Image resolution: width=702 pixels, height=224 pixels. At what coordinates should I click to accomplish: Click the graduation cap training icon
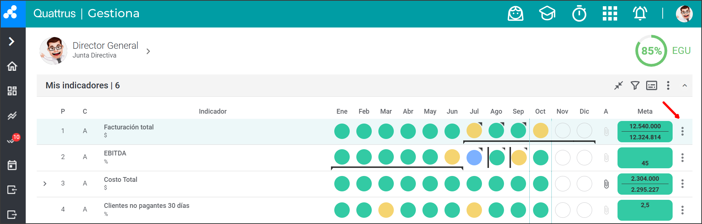pyautogui.click(x=547, y=14)
